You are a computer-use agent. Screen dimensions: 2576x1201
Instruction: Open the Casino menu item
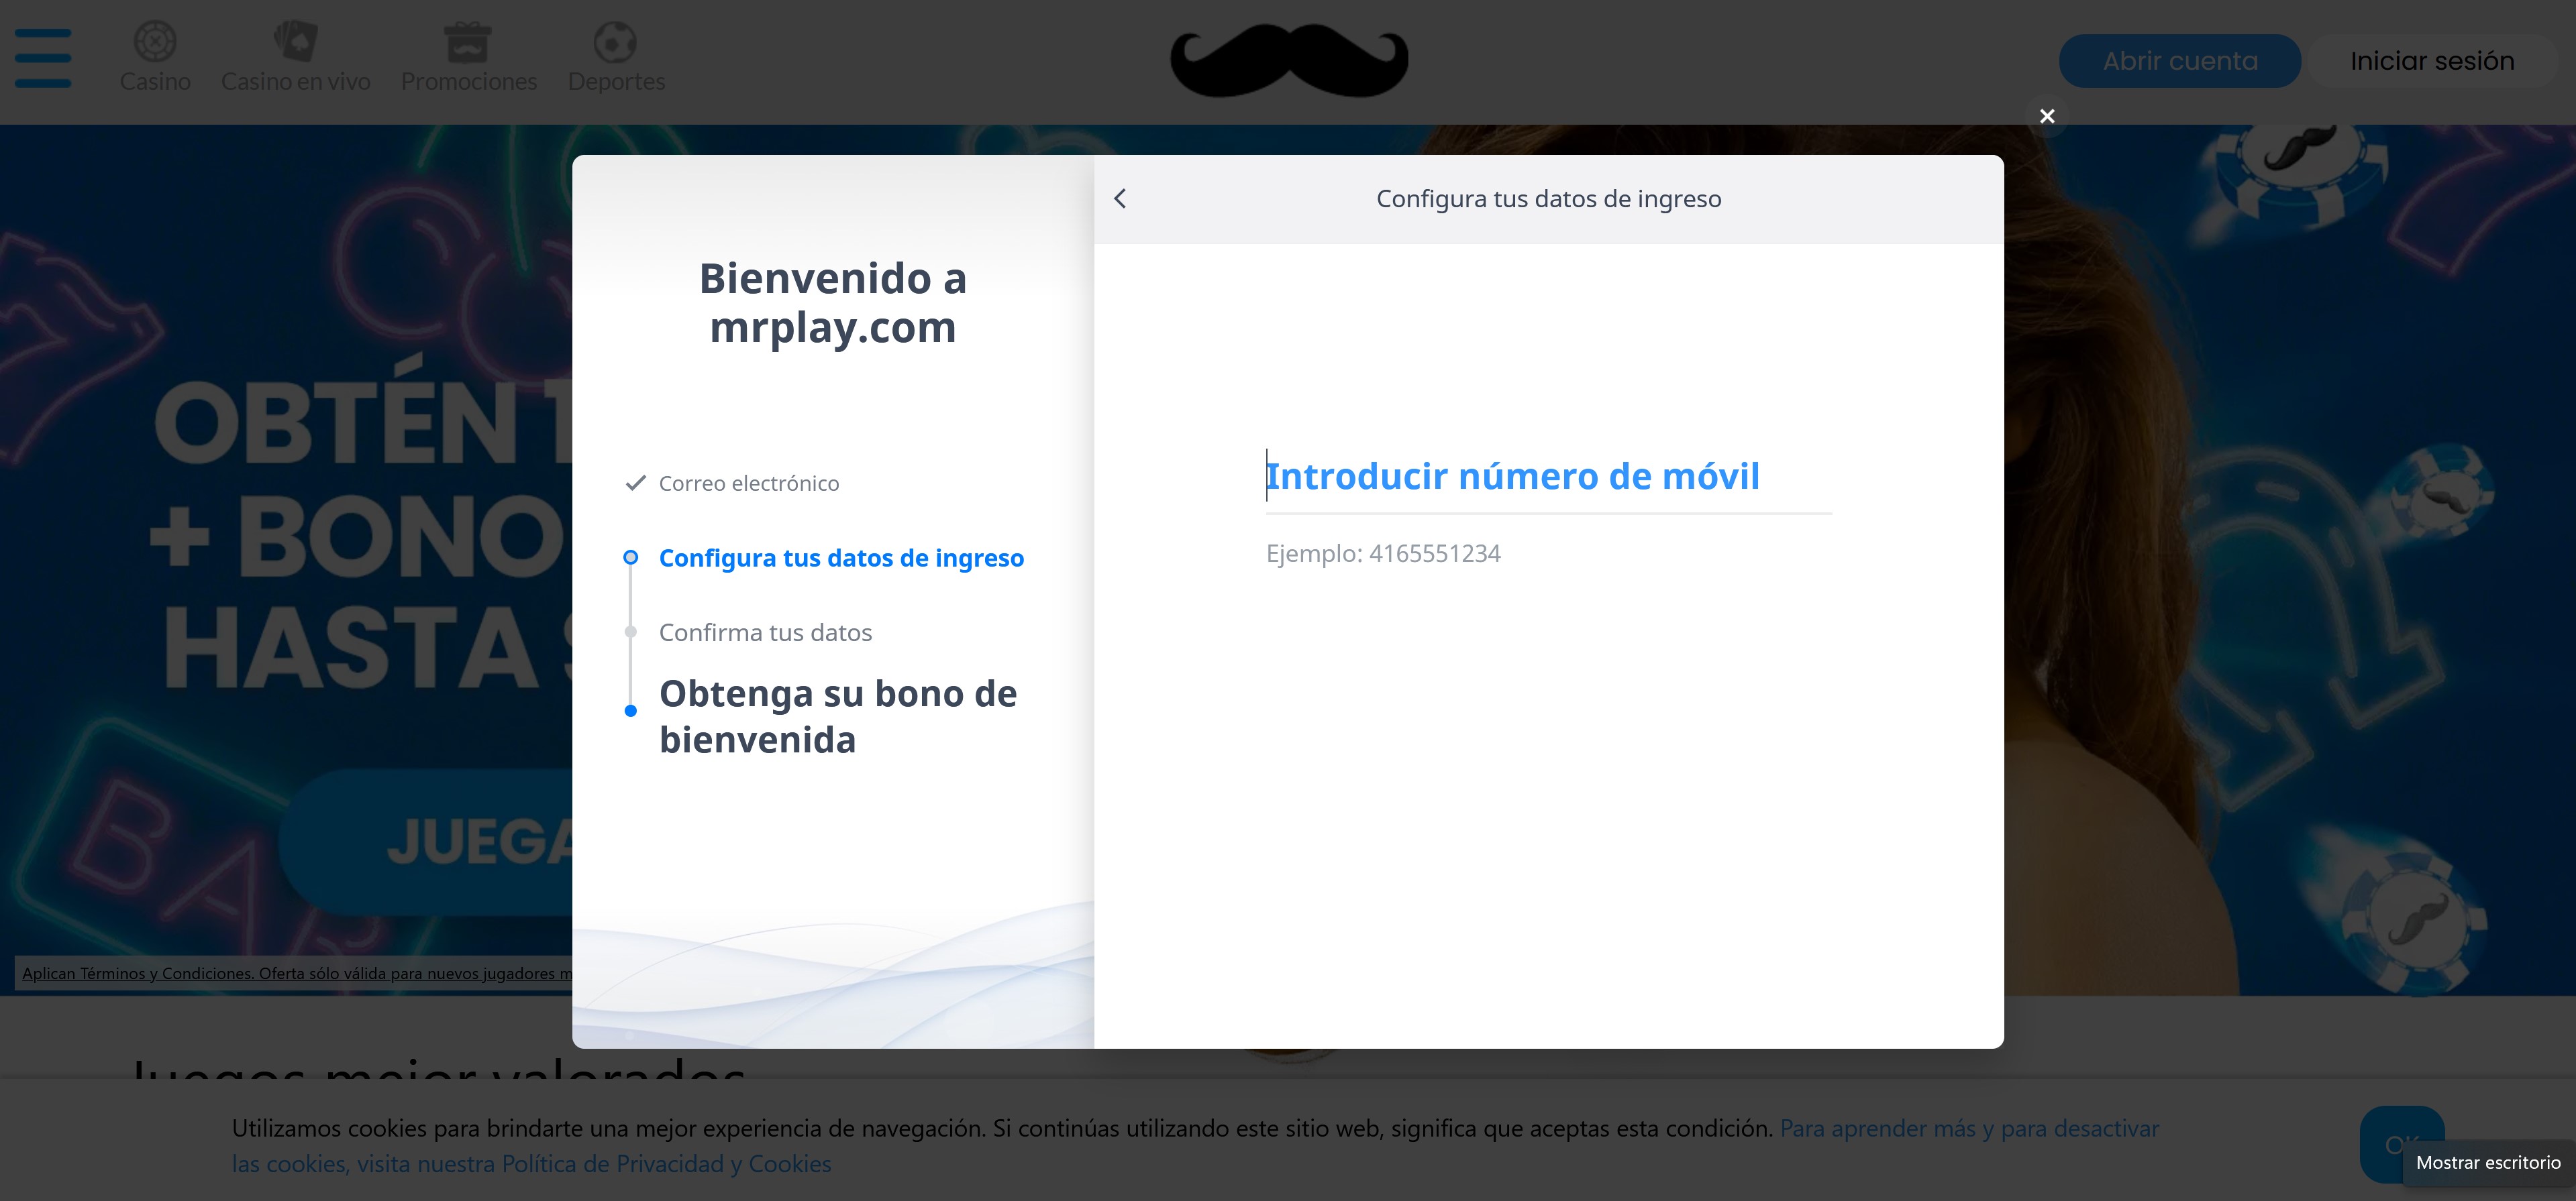coord(155,82)
